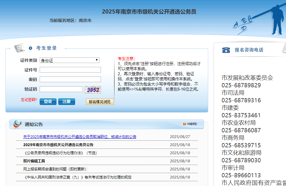Focus the 证件号 input field
Viewport: 286px width, 186px height.
point(70,70)
